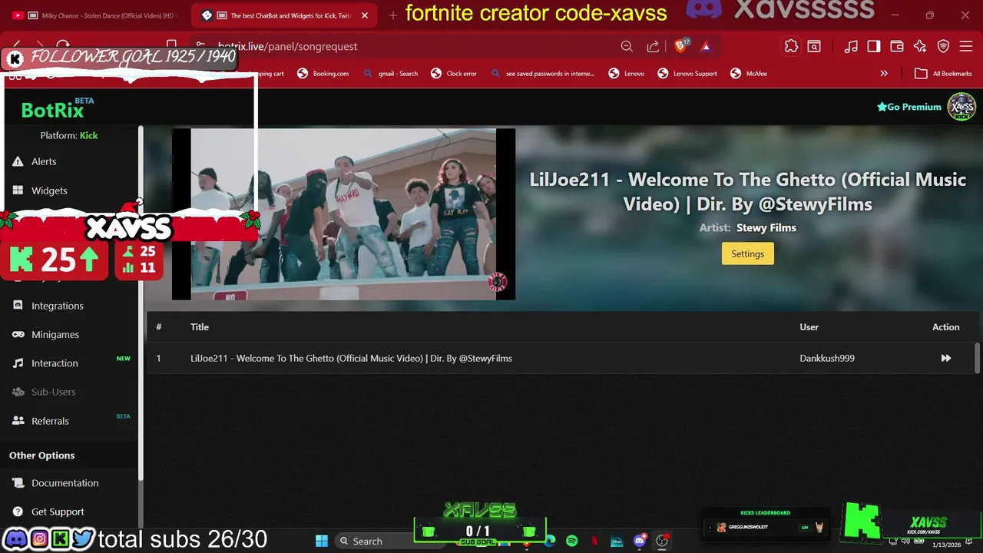Click the Title column header
Screen dimensions: 983x553
[x=200, y=327]
